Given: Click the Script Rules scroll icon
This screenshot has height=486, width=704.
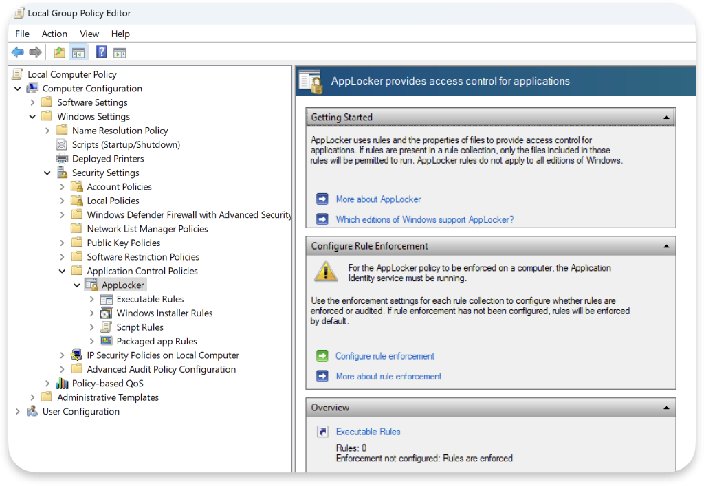Looking at the screenshot, I should pos(107,327).
